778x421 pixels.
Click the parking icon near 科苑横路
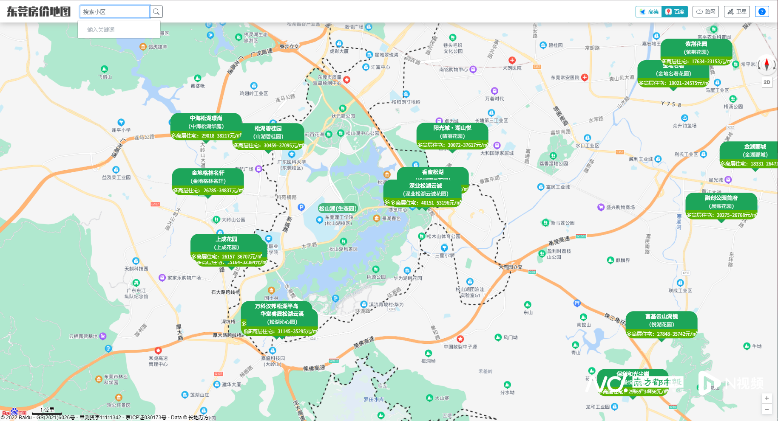[x=301, y=207]
